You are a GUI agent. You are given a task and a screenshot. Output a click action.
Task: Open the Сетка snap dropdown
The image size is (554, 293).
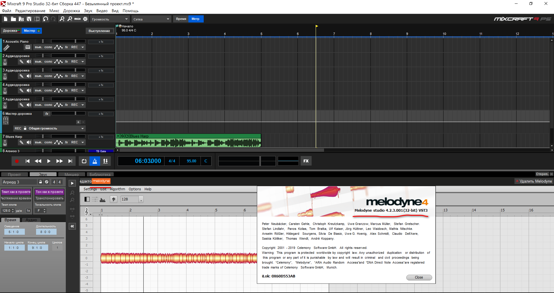151,19
